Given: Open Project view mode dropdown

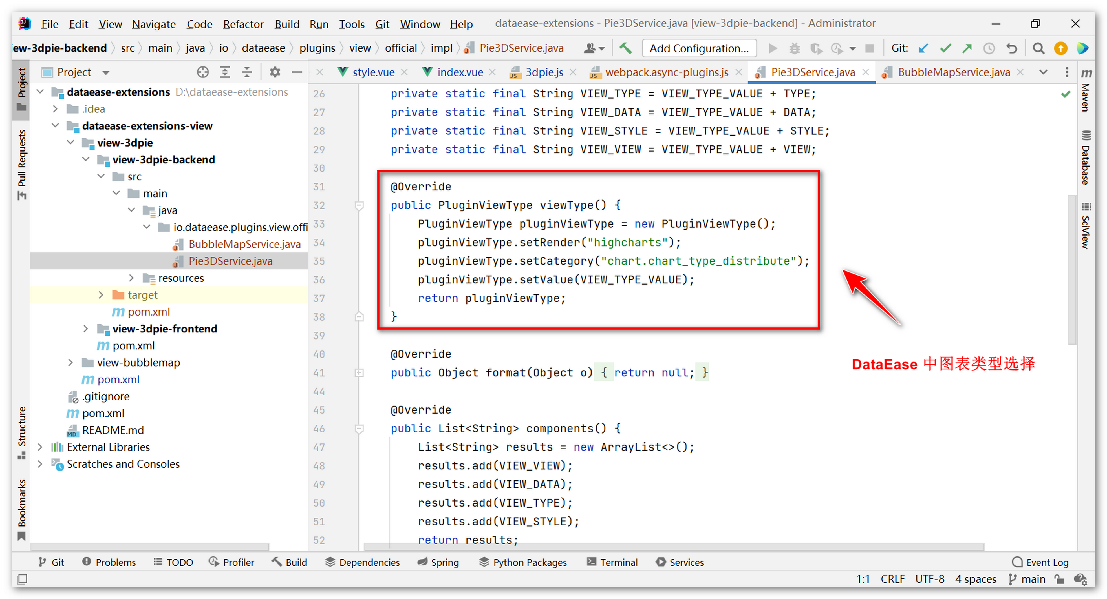Looking at the screenshot, I should tap(106, 72).
